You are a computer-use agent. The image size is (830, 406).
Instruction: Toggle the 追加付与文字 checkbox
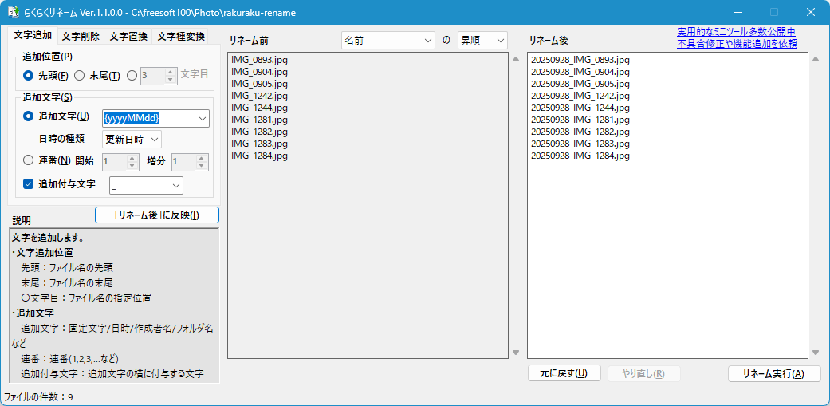coord(29,184)
